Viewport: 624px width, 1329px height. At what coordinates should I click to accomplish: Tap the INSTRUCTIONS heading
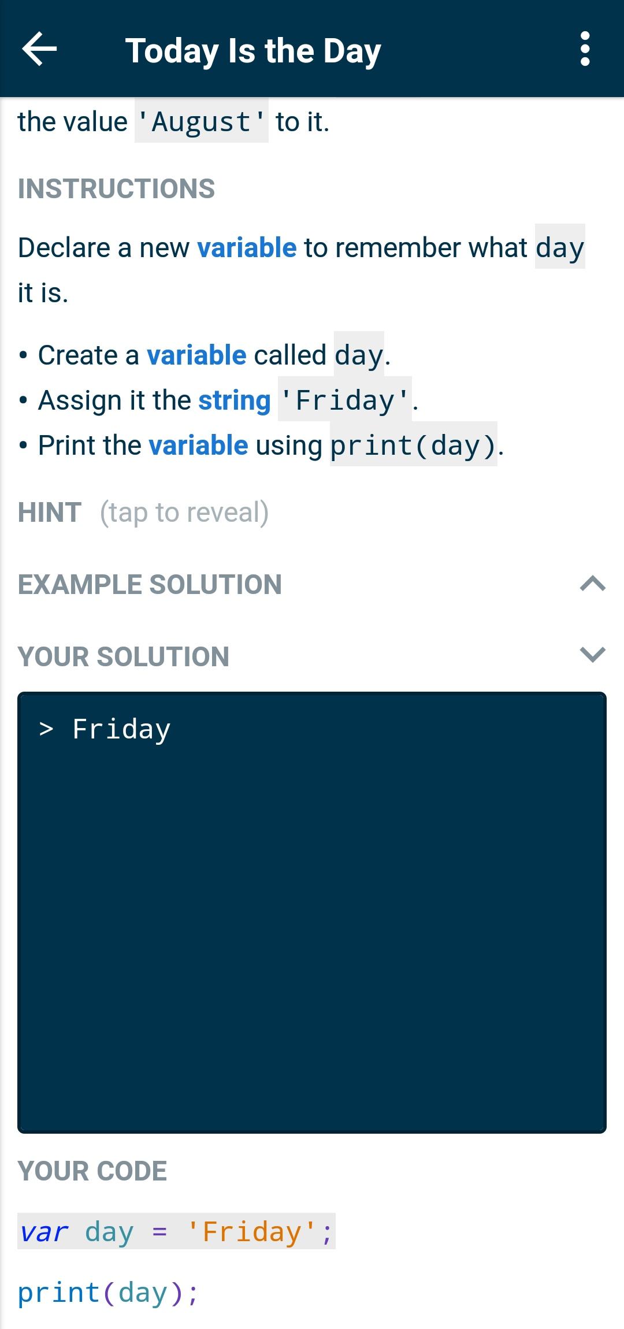pos(116,189)
